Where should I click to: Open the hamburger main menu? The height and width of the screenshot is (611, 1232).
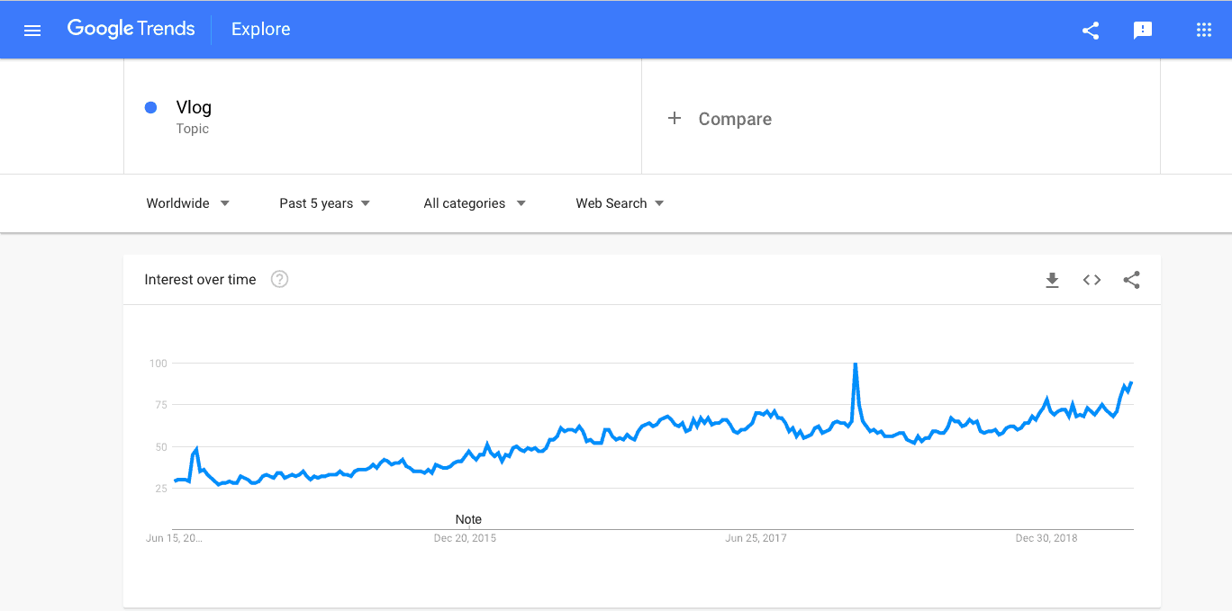click(x=32, y=30)
